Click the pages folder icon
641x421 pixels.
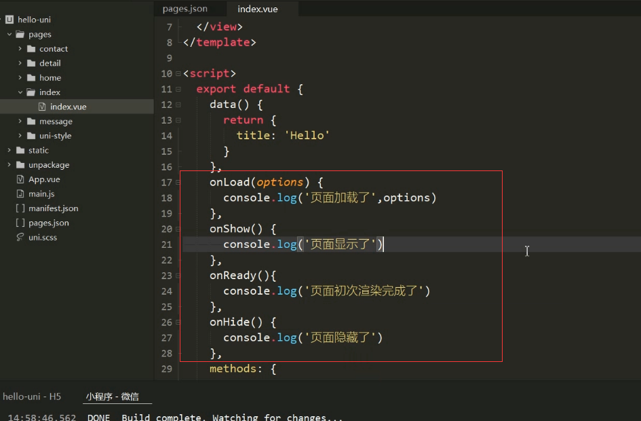20,35
